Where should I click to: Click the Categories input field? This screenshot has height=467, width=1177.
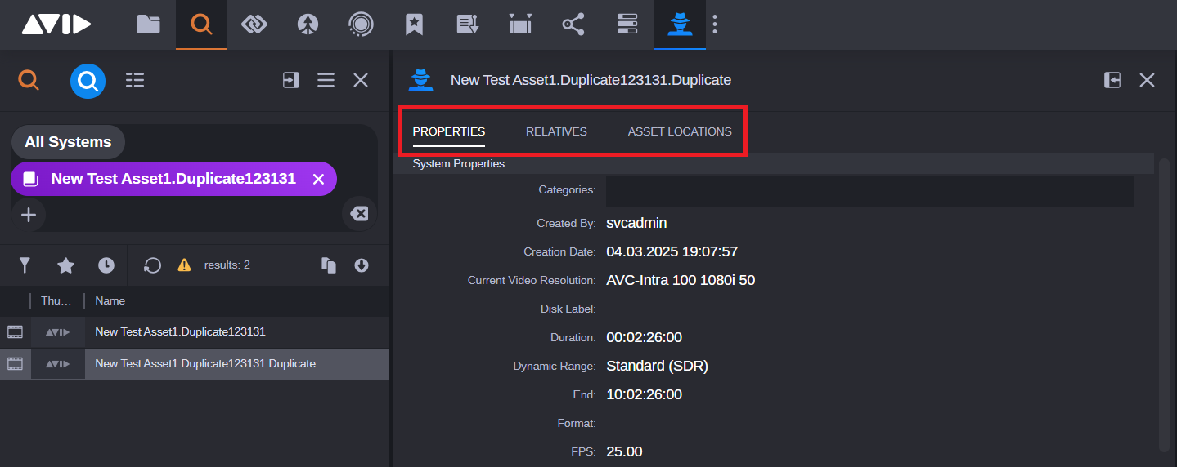[x=869, y=190]
